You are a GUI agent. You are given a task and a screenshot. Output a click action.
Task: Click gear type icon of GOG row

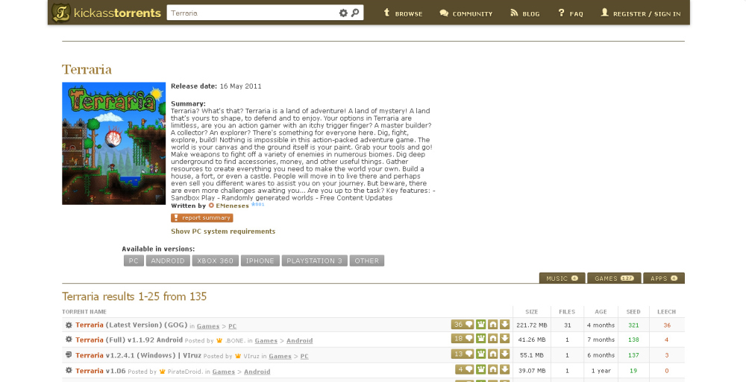[69, 325]
